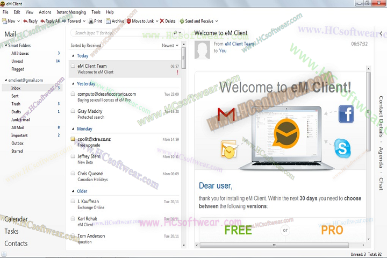Click envelope icon of Gray Maddry message
Image resolution: width=387 pixels, height=258 pixels.
click(73, 111)
